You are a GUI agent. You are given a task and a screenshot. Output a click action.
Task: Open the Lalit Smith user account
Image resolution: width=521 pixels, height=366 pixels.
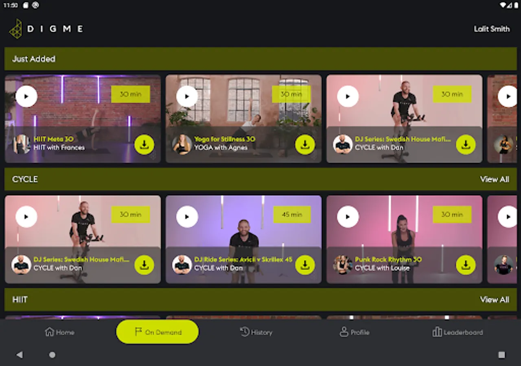pyautogui.click(x=492, y=29)
